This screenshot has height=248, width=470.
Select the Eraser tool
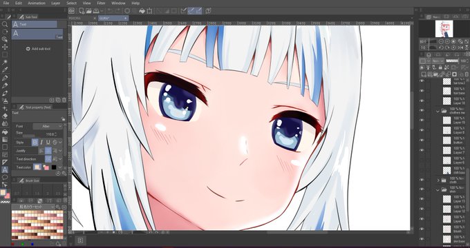[5, 116]
